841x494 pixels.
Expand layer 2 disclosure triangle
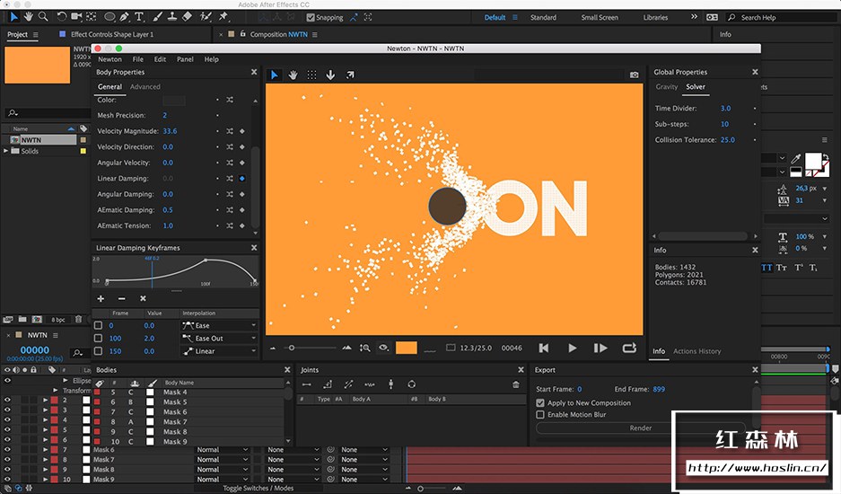(46, 400)
